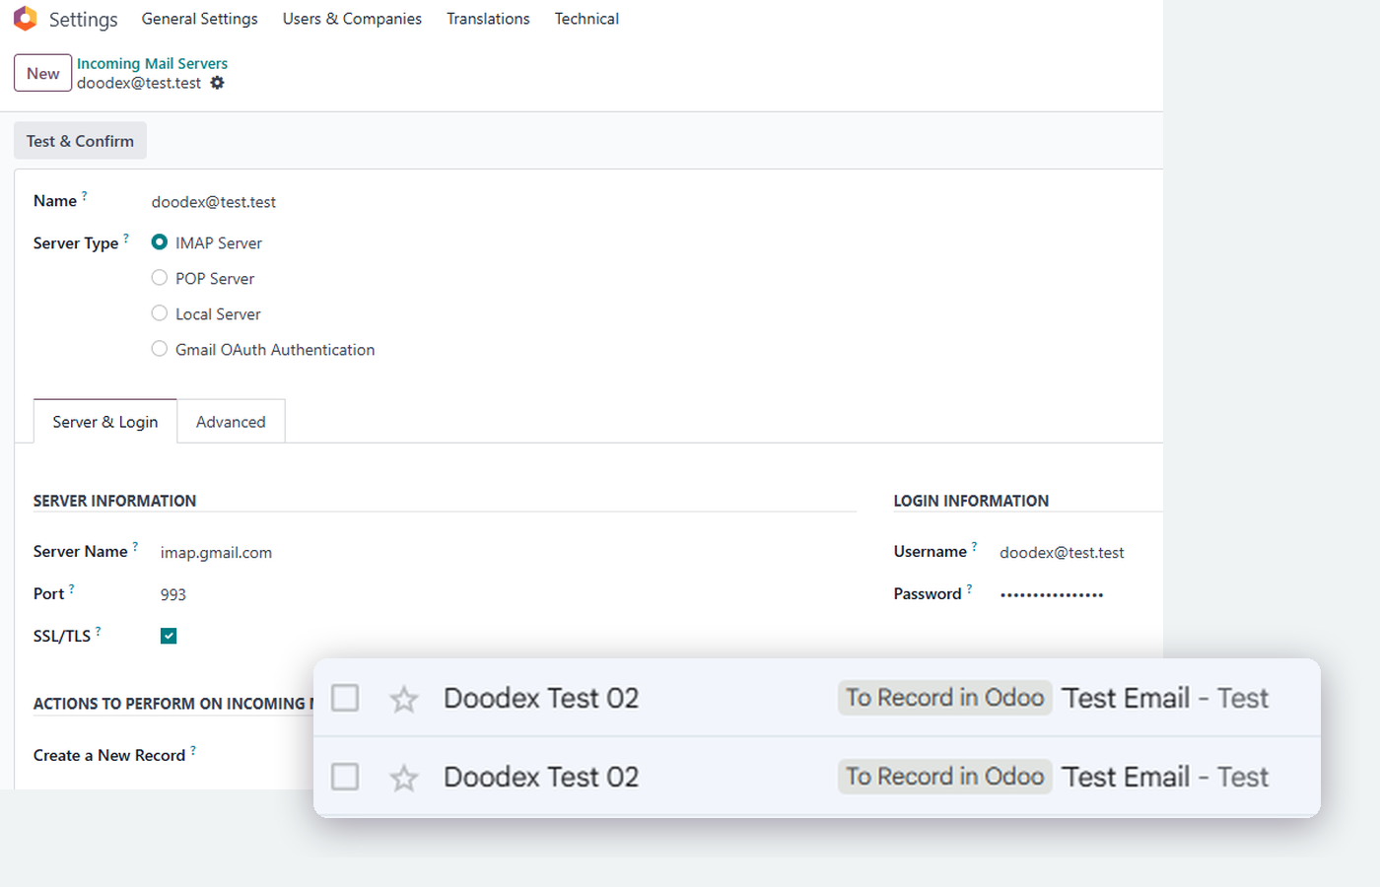Image resolution: width=1380 pixels, height=887 pixels.
Task: Open the Technical menu
Action: pos(586,19)
